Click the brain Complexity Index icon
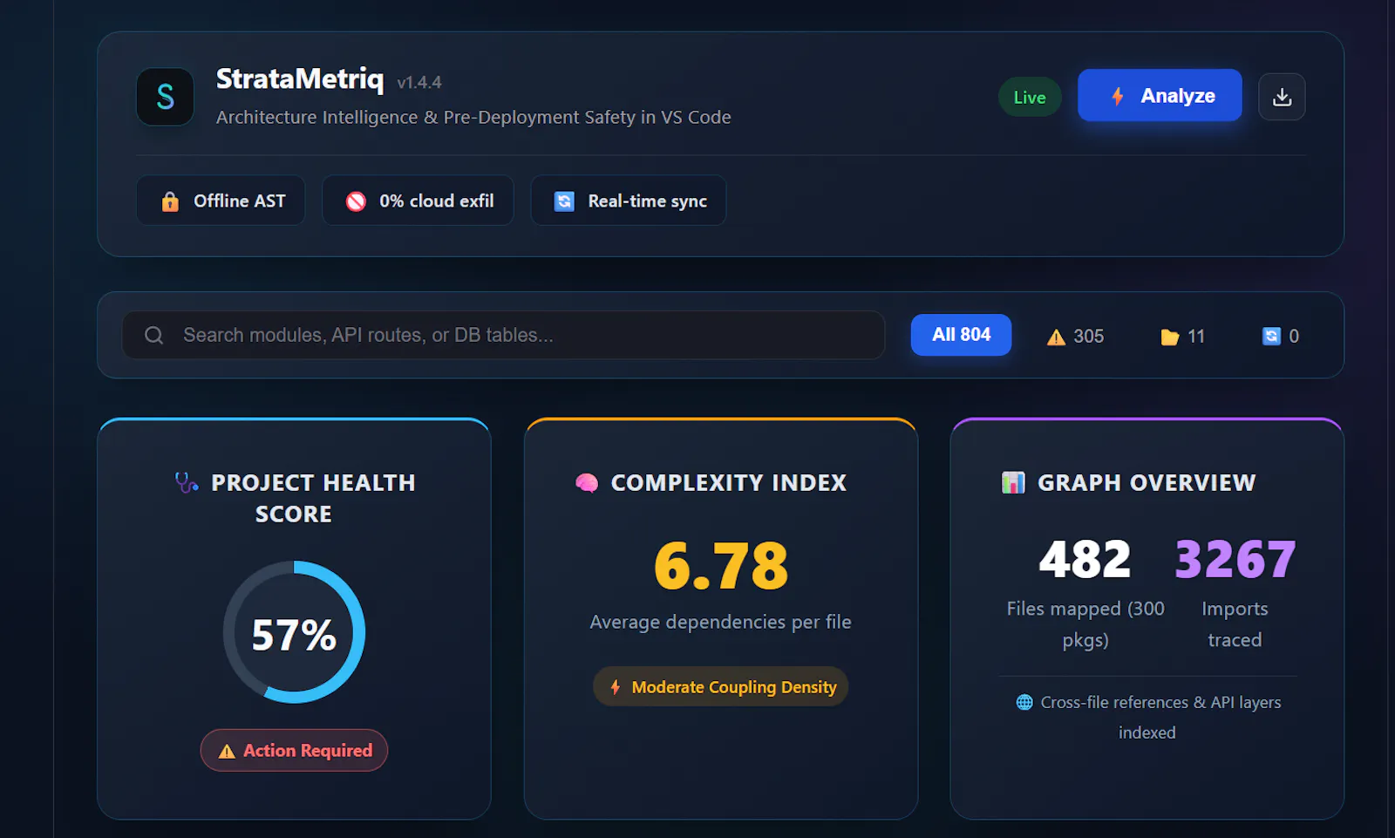Image resolution: width=1395 pixels, height=838 pixels. coord(587,482)
